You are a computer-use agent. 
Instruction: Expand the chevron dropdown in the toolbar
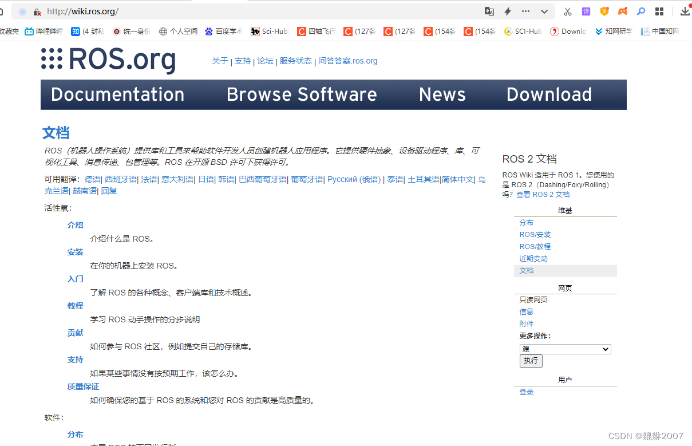pyautogui.click(x=544, y=11)
